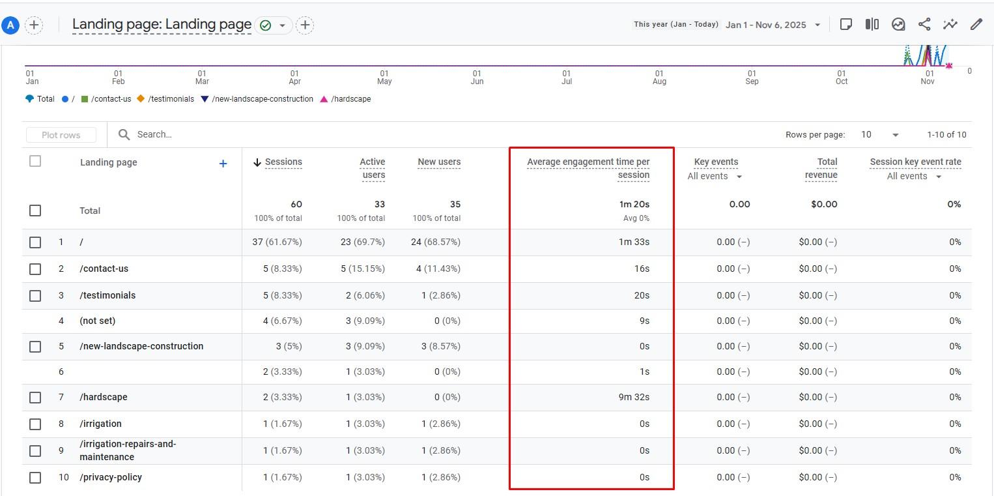Open Analytics Intelligence insights sparkle icon

[950, 24]
